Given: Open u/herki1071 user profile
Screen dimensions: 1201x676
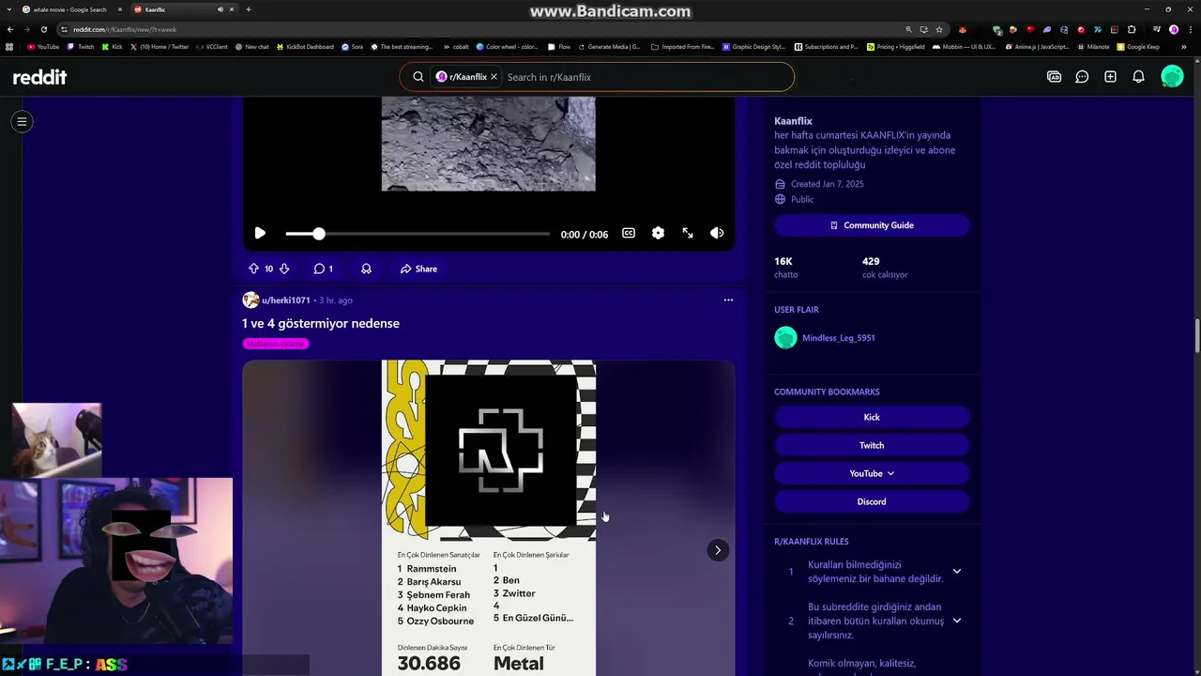Looking at the screenshot, I should (285, 300).
